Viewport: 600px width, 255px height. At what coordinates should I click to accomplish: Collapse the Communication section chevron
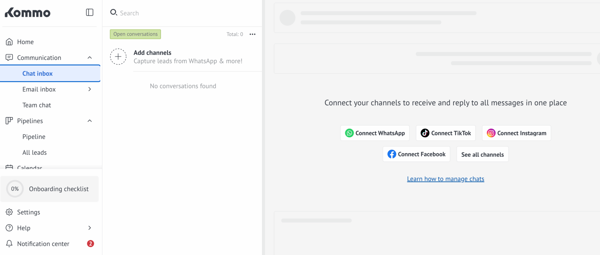point(90,58)
